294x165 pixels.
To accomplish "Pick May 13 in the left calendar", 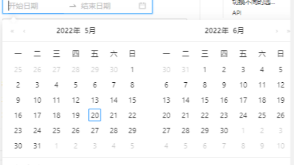I will [95, 100].
